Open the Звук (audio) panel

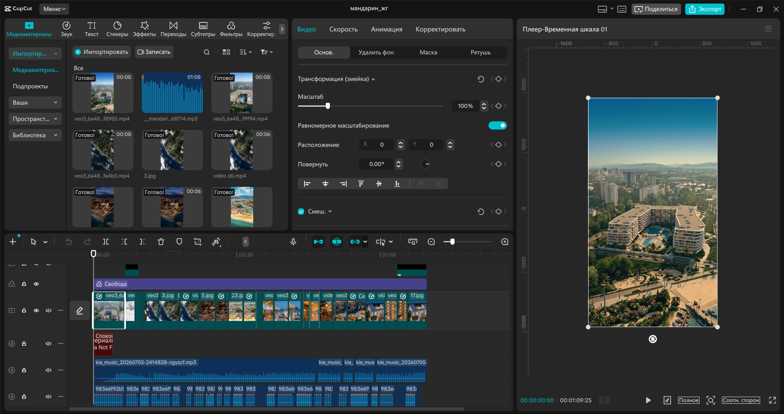click(66, 29)
